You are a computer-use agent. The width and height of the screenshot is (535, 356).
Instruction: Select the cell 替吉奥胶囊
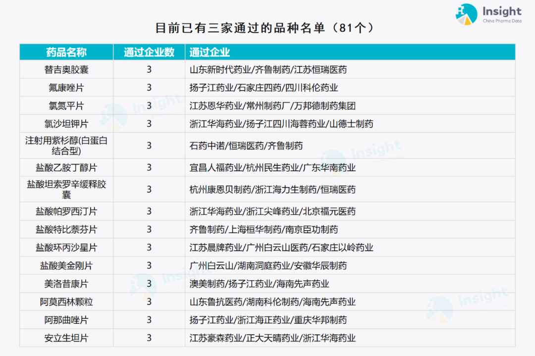66,69
